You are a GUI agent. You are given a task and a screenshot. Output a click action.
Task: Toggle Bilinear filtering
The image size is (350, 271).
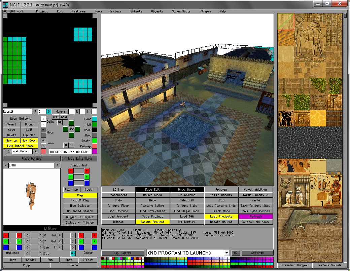click(x=118, y=222)
